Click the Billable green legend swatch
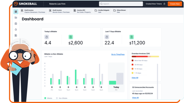The width and height of the screenshot is (184, 103). 45,98
